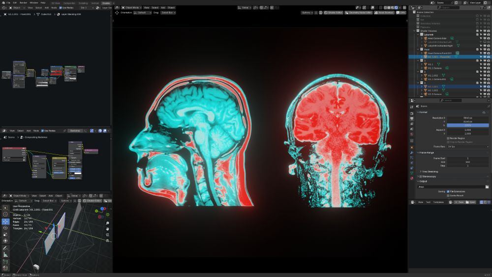Open the Frame Rate 24 fps dropdown
This screenshot has width=492, height=277.
tap(468, 147)
